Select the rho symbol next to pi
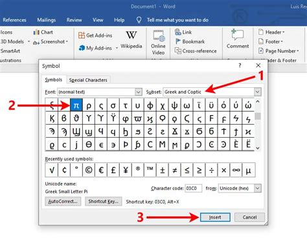The width and height of the screenshot is (307, 245). [89, 105]
